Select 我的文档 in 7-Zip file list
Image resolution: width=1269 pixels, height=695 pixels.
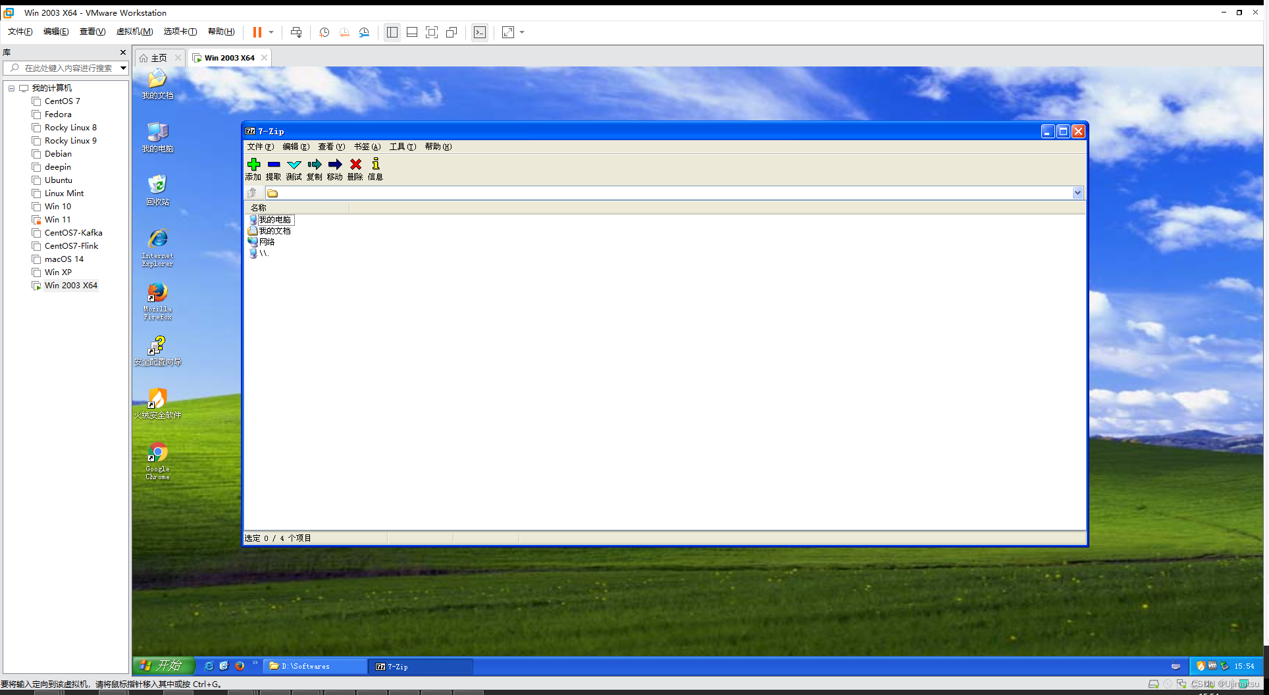point(270,231)
